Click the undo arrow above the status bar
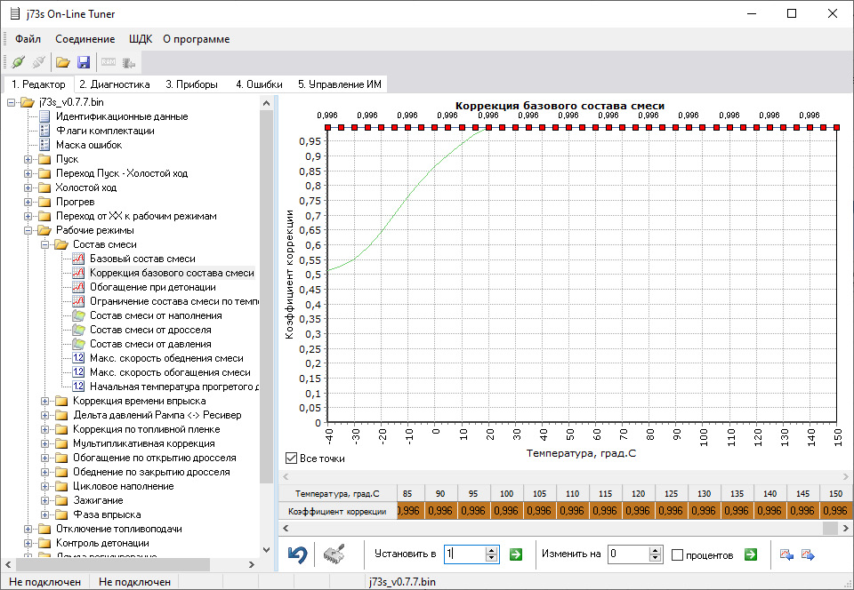854x590 pixels. tap(298, 553)
